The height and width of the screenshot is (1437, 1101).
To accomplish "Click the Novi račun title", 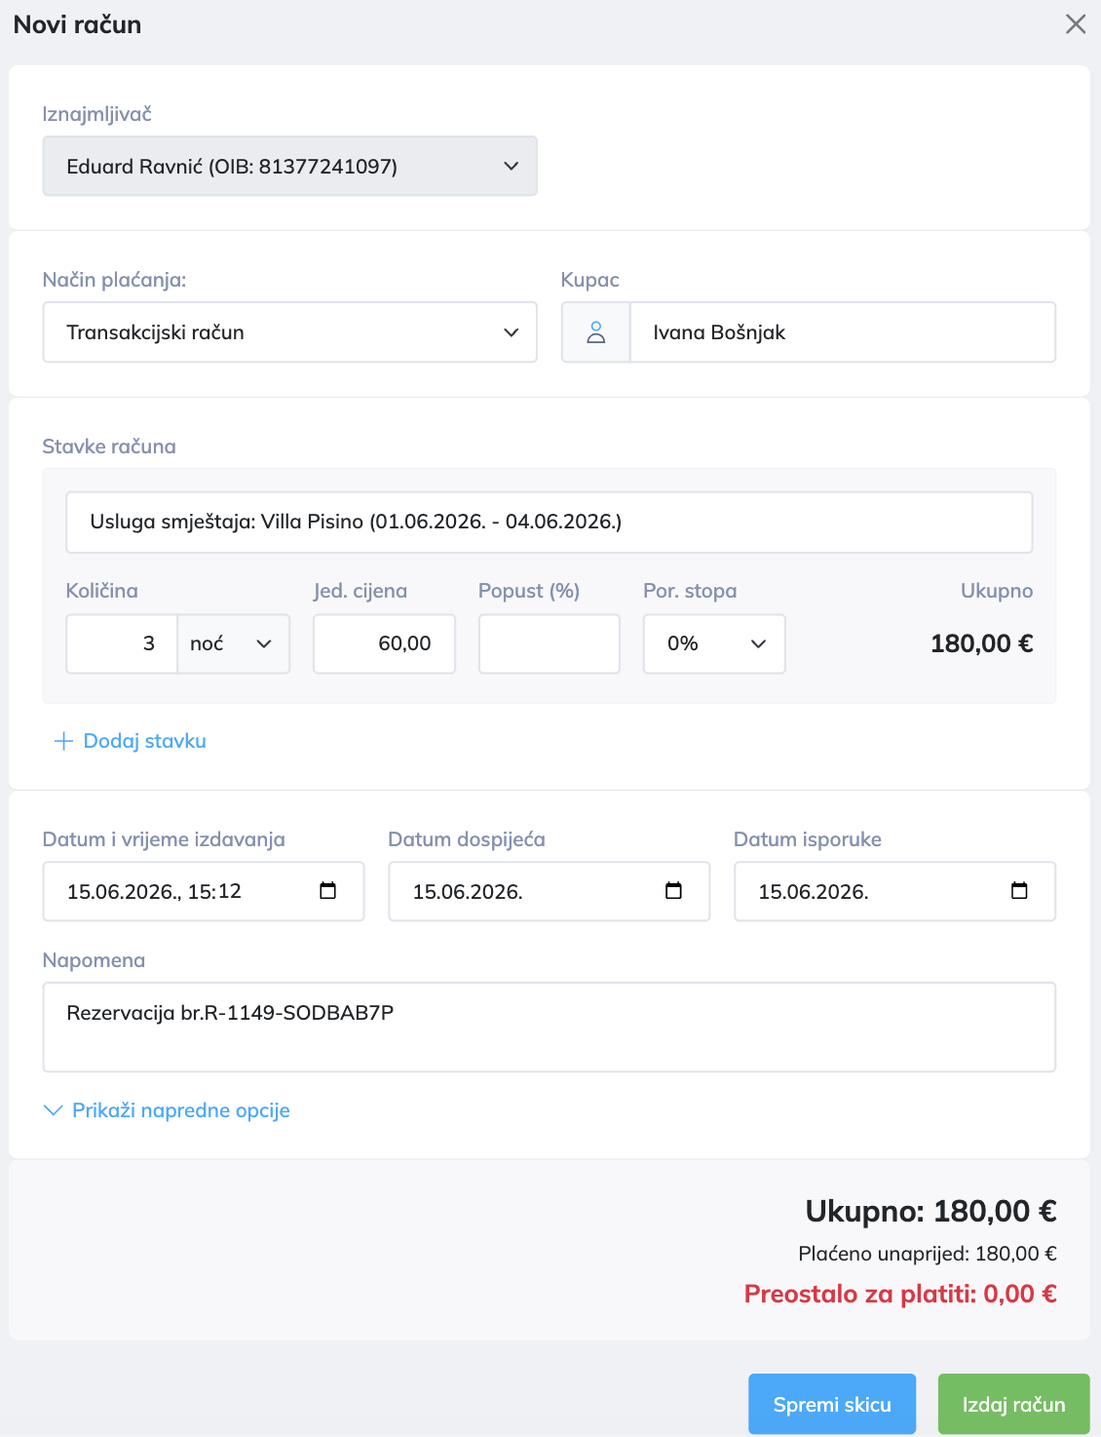I will click(x=77, y=24).
